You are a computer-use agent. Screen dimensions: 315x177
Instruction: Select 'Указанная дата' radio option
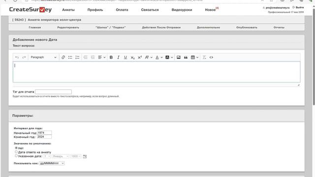click(x=16, y=156)
